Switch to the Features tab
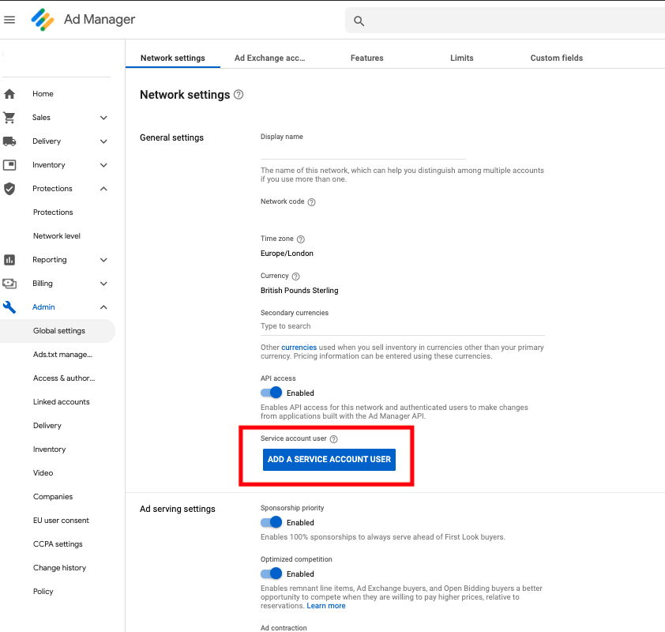The width and height of the screenshot is (665, 632). coord(366,58)
